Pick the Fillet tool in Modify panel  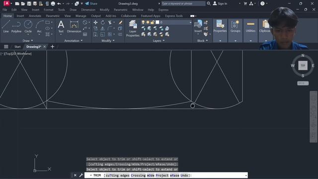tap(110, 28)
